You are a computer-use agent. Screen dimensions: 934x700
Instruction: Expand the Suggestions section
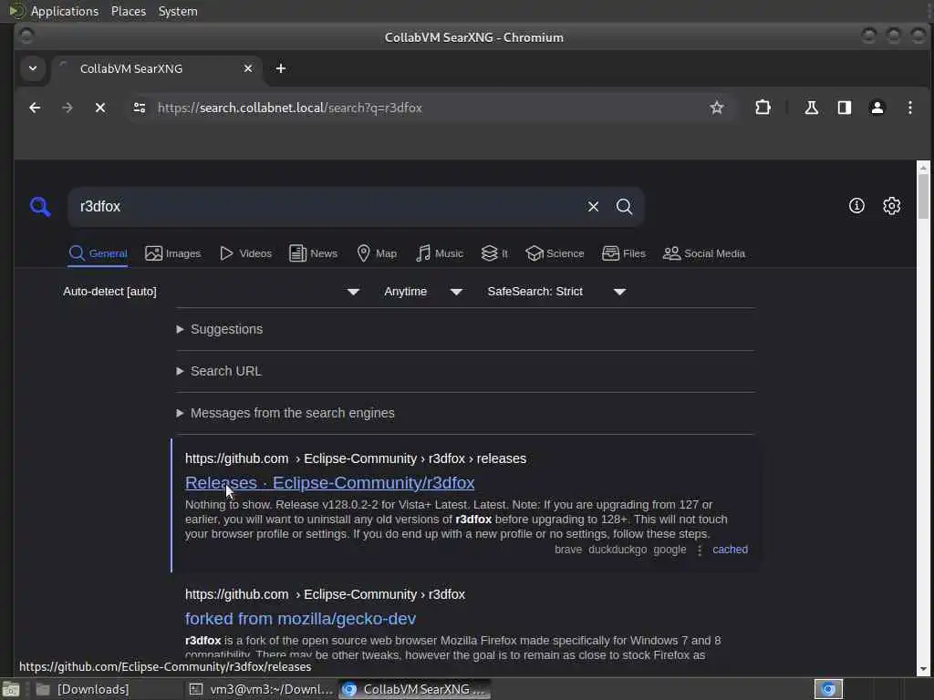(220, 329)
